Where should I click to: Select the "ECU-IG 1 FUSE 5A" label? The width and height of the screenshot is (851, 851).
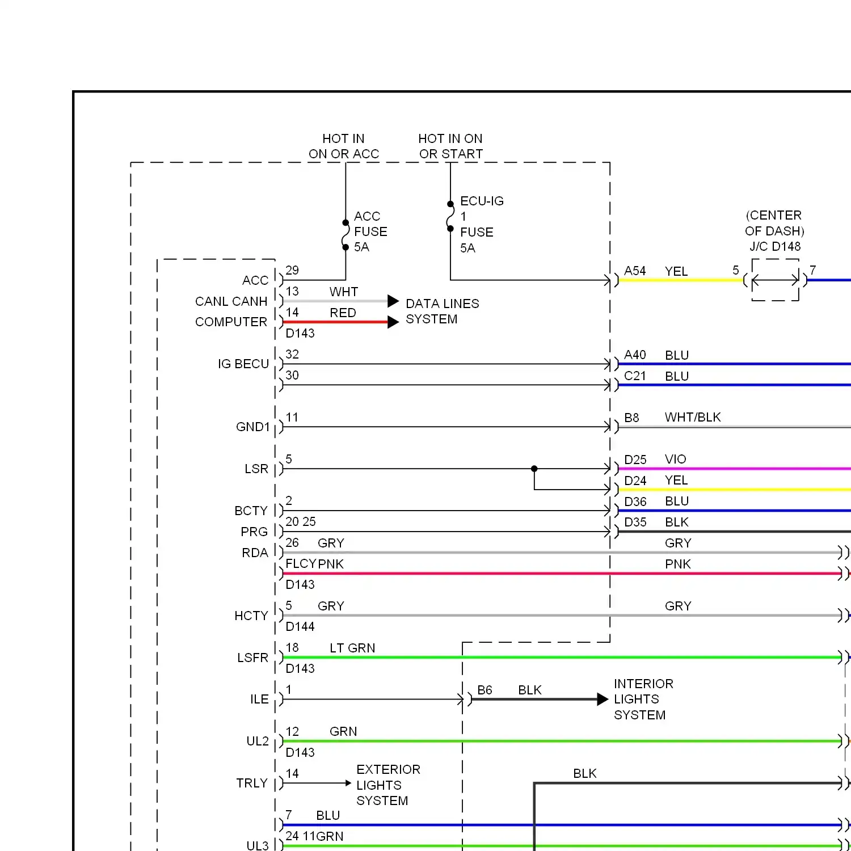pyautogui.click(x=482, y=224)
